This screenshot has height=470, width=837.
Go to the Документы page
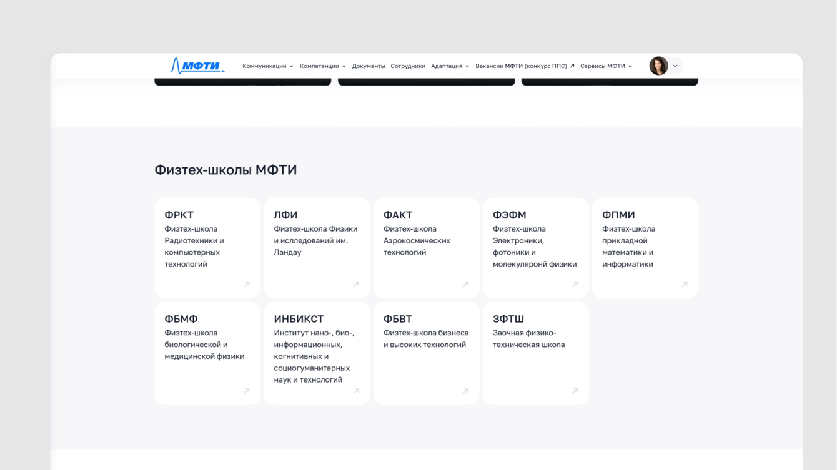tap(369, 66)
